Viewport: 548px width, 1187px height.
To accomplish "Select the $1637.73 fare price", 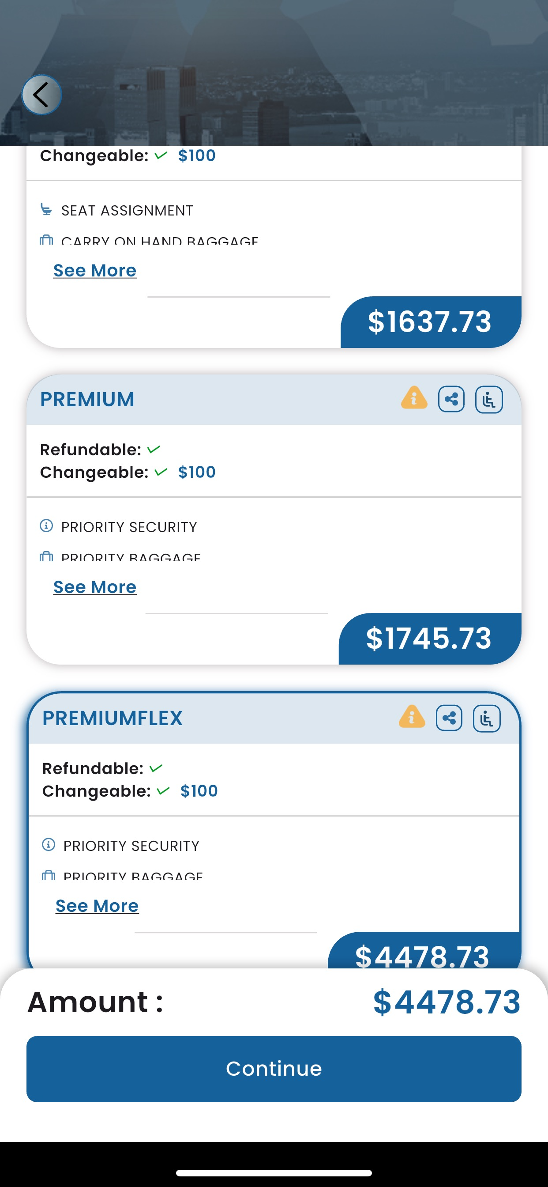I will pyautogui.click(x=430, y=321).
